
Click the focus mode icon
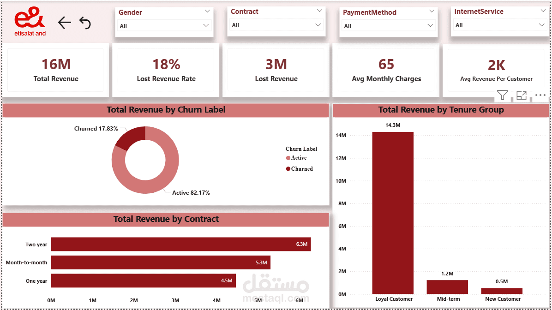(522, 95)
